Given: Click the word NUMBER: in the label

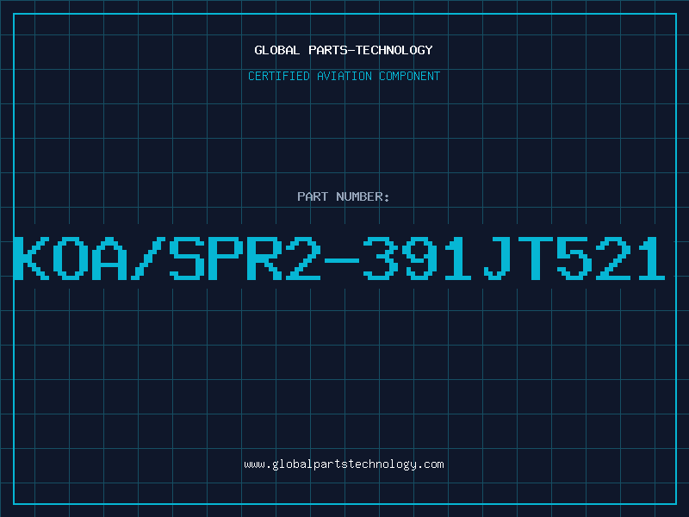Looking at the screenshot, I should 363,196.
